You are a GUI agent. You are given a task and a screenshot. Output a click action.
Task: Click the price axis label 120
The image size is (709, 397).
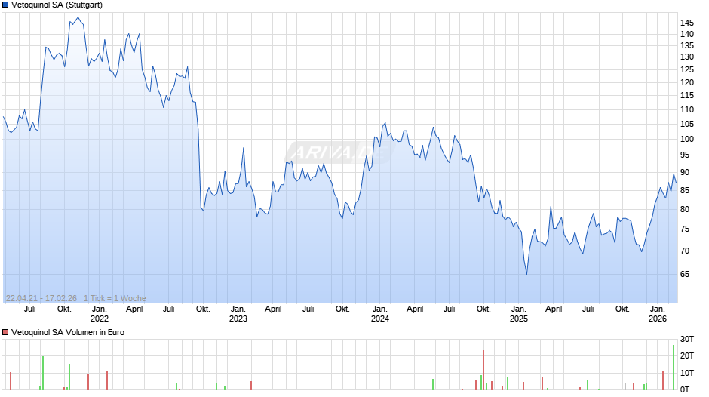pos(687,82)
